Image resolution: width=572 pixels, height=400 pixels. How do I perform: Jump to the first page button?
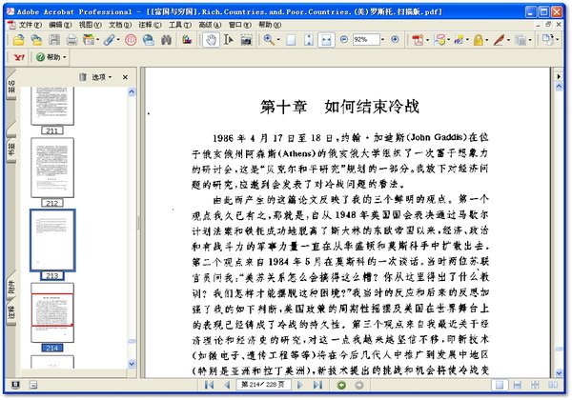point(208,384)
